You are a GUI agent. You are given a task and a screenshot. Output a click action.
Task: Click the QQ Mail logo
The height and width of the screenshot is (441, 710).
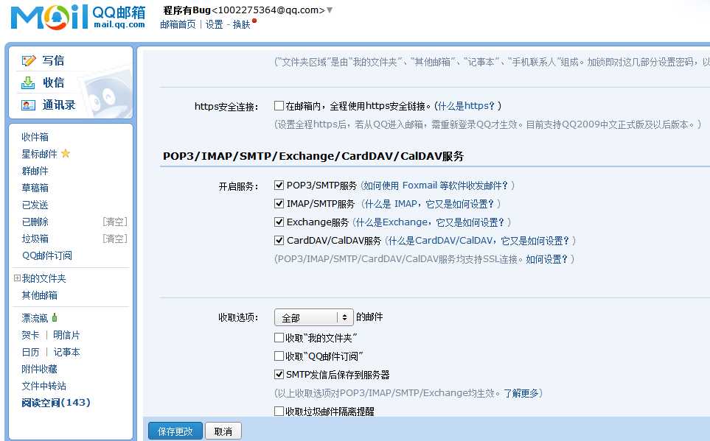coord(78,17)
